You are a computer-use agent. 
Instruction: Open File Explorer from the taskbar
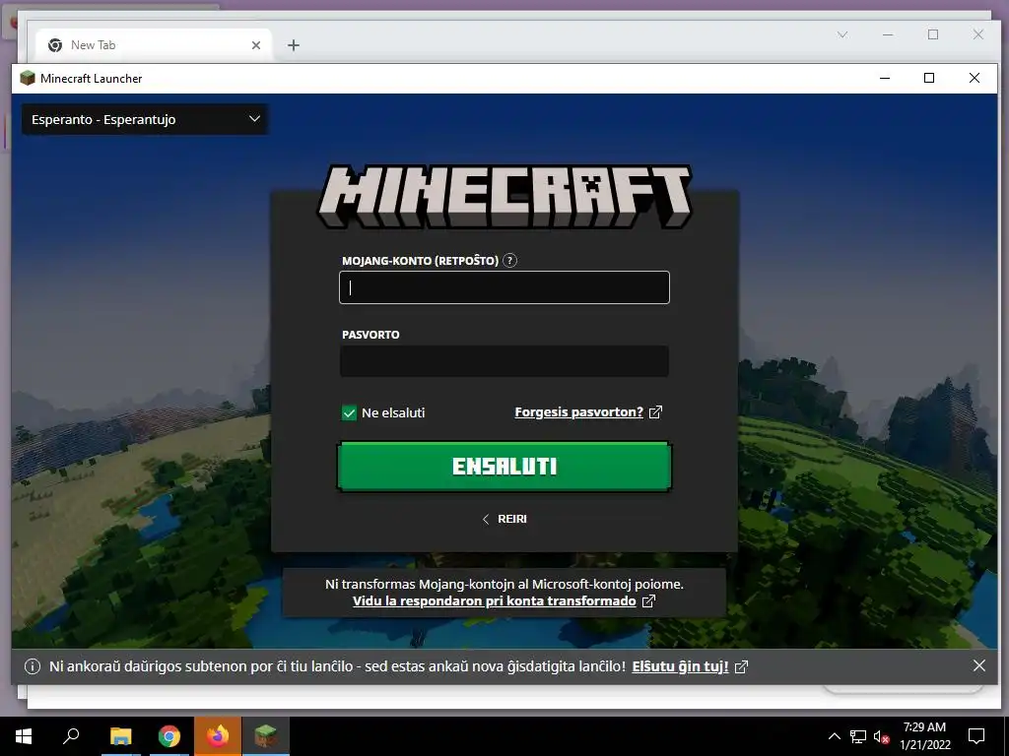120,736
